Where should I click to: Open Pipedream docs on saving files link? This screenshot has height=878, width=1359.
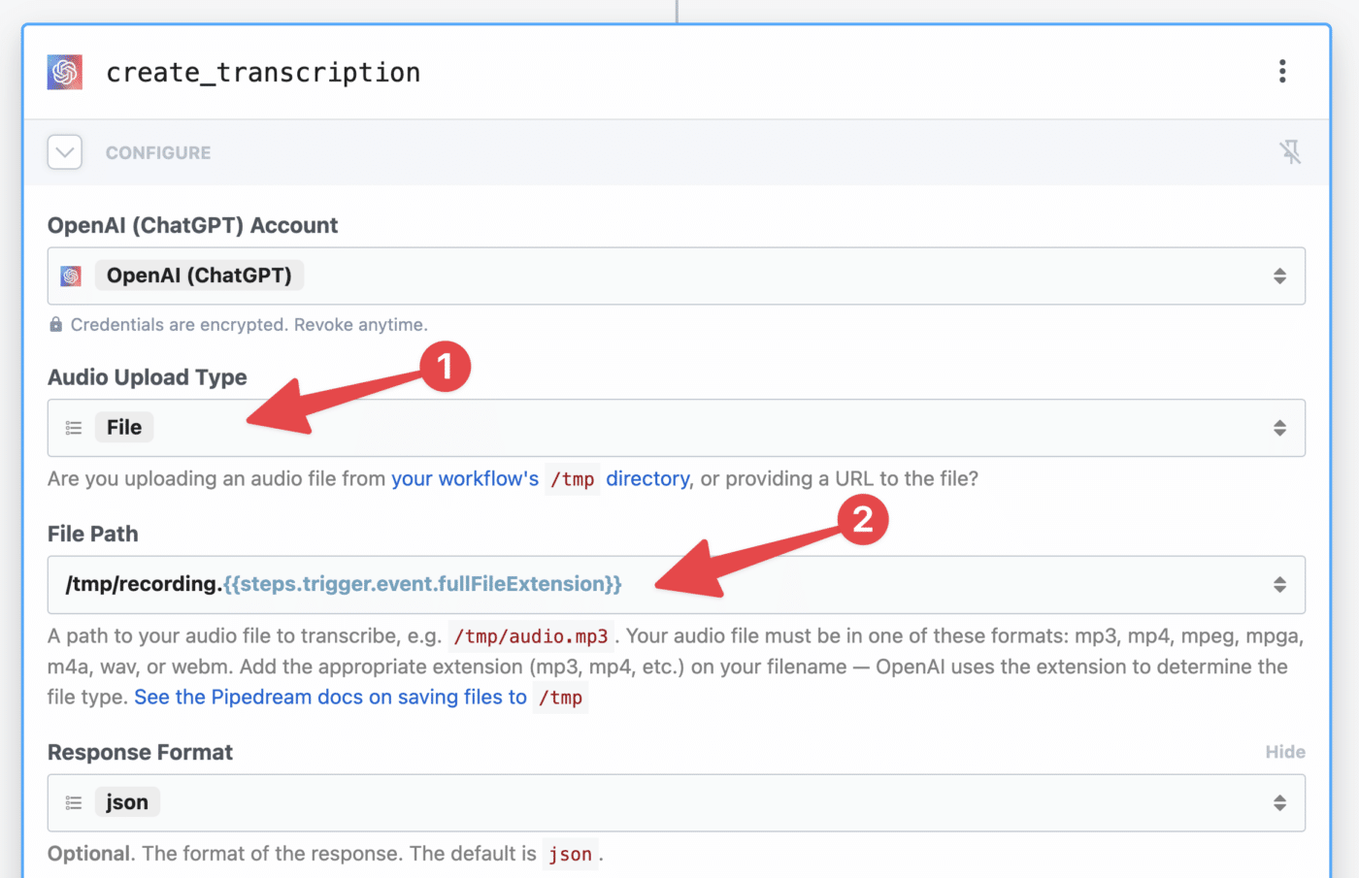(360, 698)
